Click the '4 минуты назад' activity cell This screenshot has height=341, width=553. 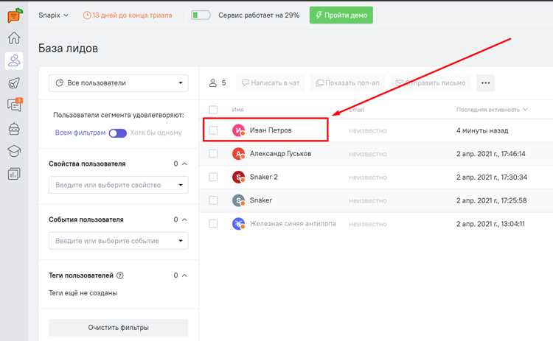482,130
